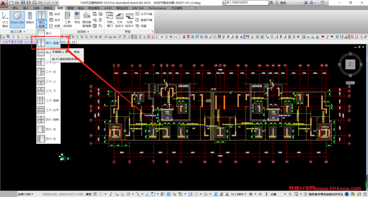Open the AutoCAD application menu logo
Image resolution: width=368 pixels, height=197 pixels.
[3, 3]
